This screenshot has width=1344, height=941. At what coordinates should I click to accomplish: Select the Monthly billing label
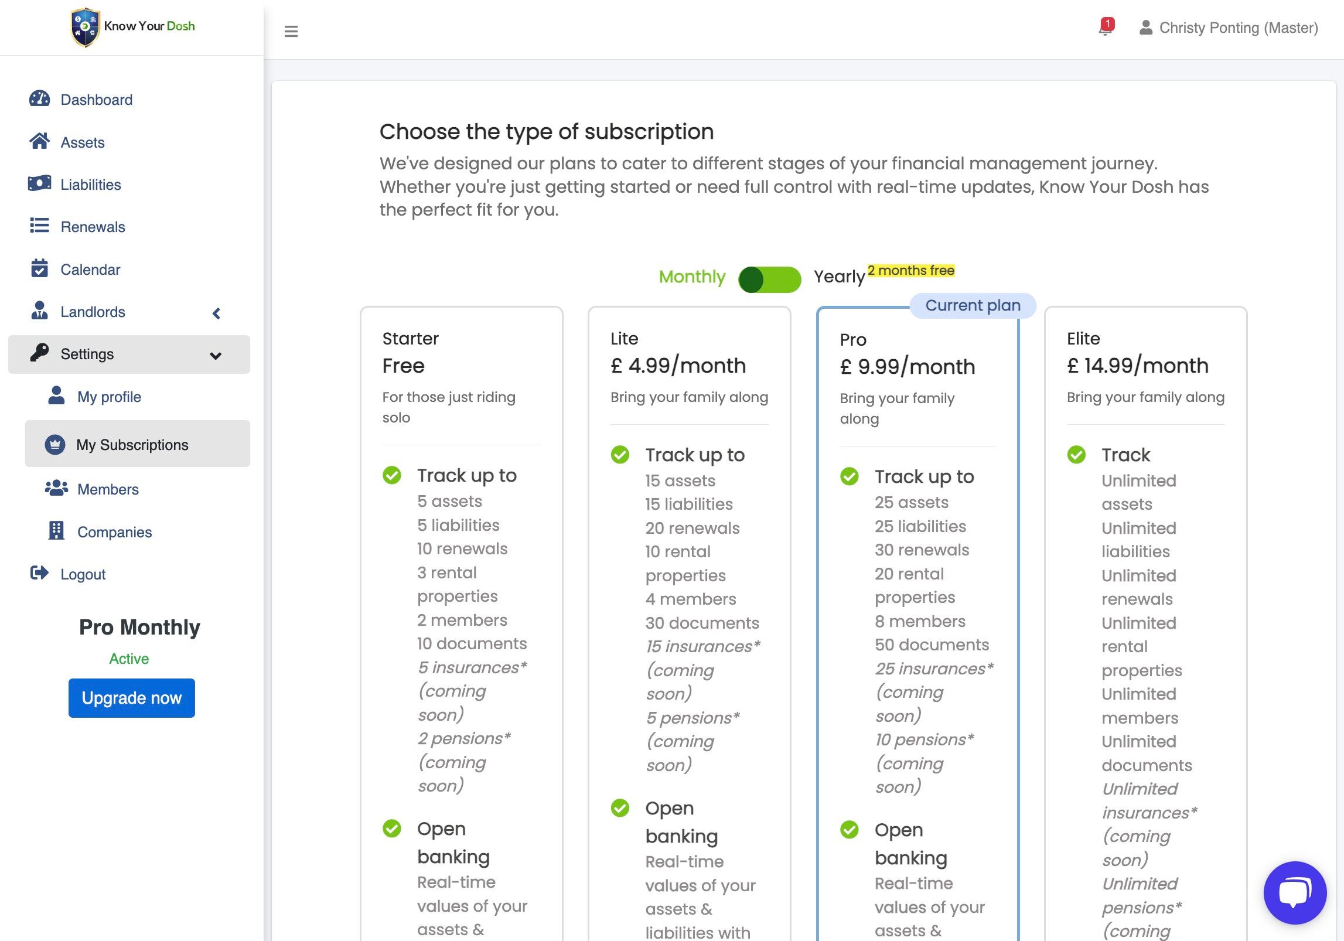point(692,277)
